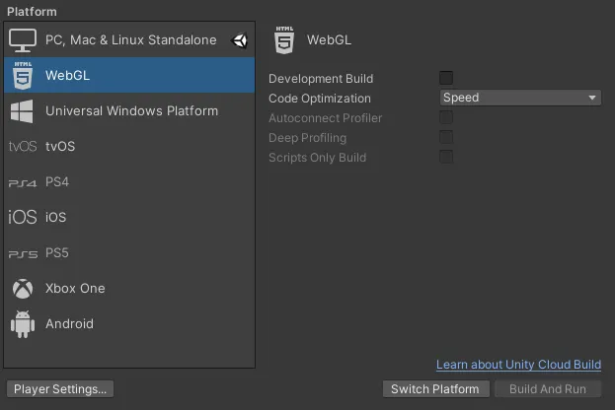Check the Scripts Only Build box

coord(446,158)
